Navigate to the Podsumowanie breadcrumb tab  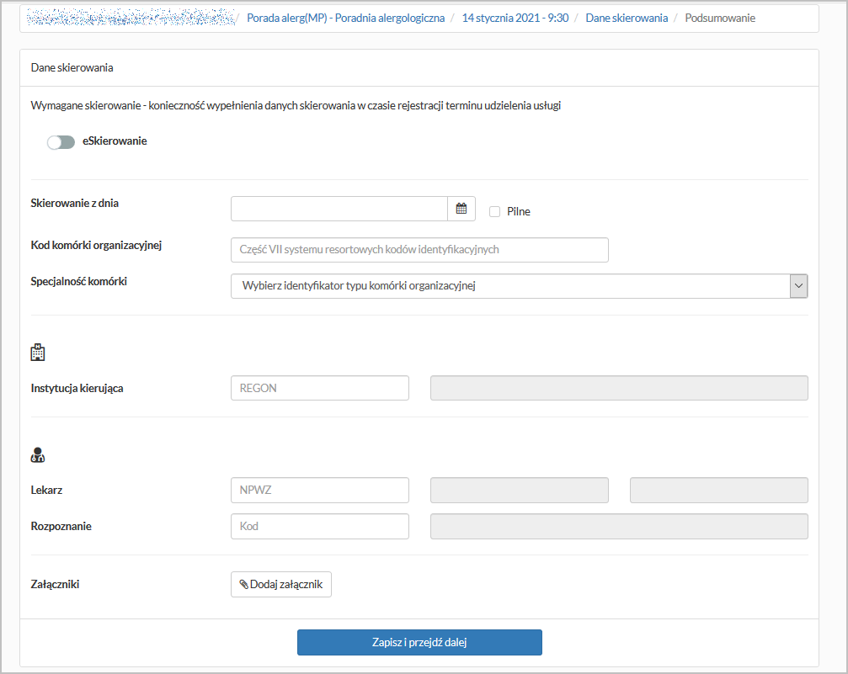click(719, 16)
